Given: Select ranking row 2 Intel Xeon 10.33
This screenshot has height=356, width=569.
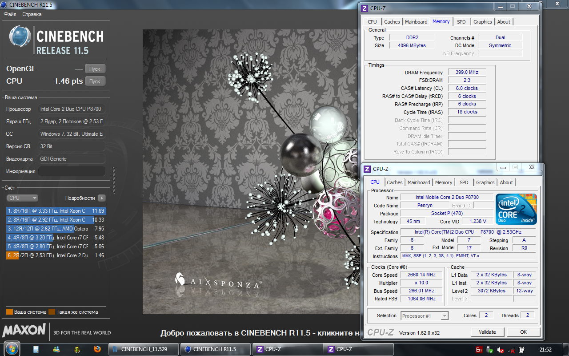Looking at the screenshot, I should pos(56,220).
